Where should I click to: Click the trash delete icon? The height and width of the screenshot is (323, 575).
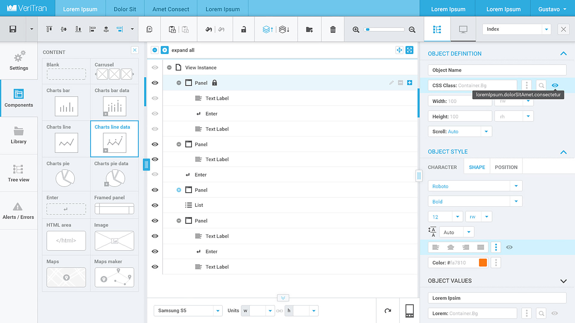(x=333, y=29)
